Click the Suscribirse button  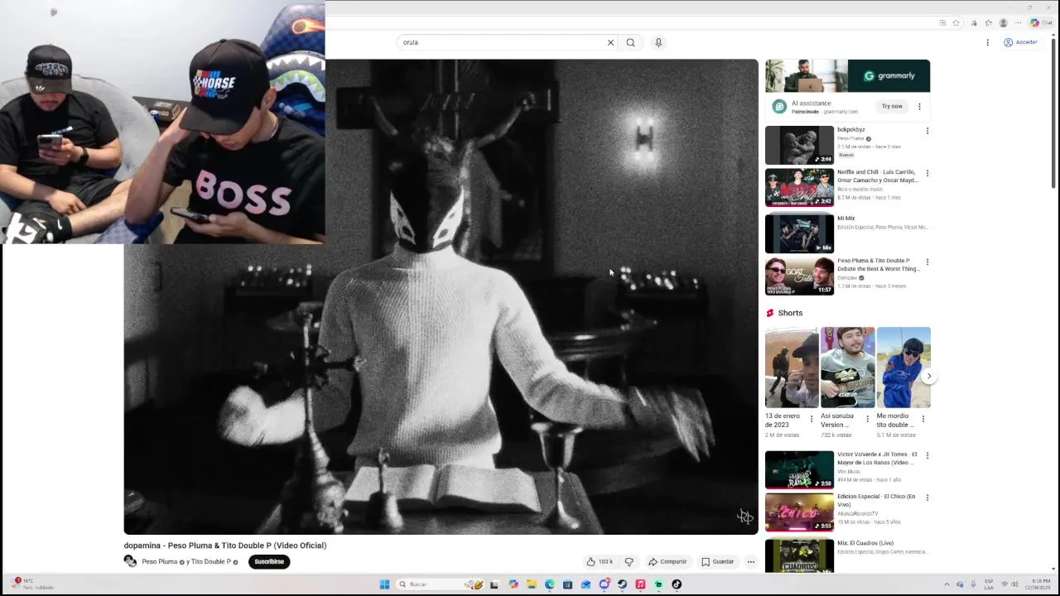pos(269,561)
